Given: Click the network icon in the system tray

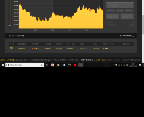Looking at the screenshot, I should (119, 65).
